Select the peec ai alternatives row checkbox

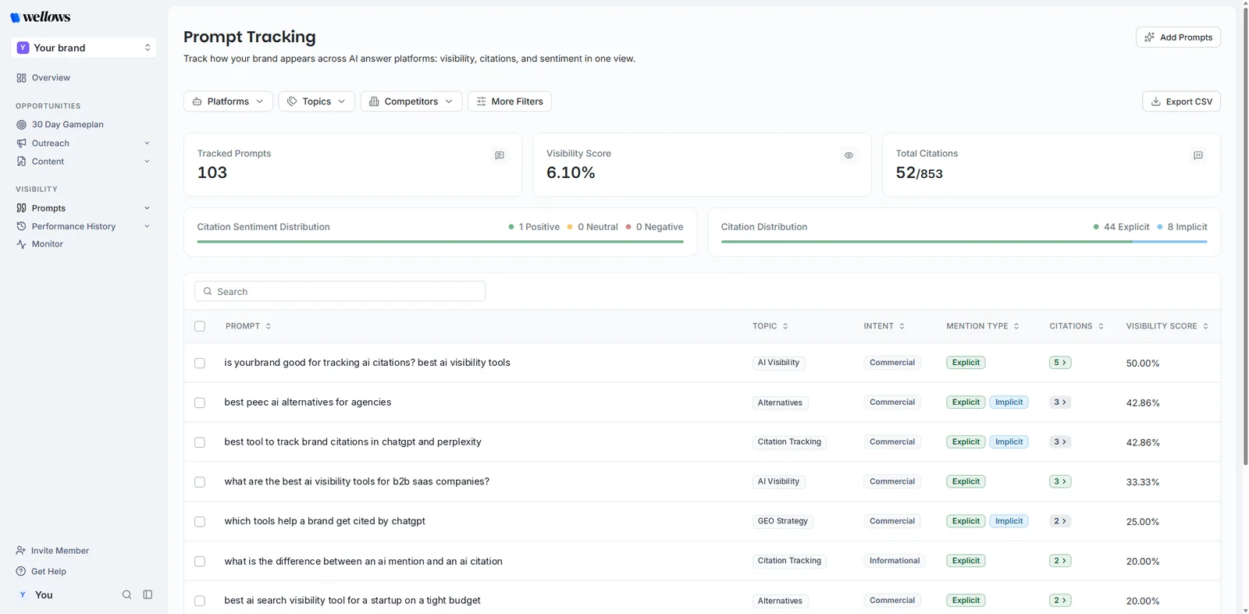200,403
